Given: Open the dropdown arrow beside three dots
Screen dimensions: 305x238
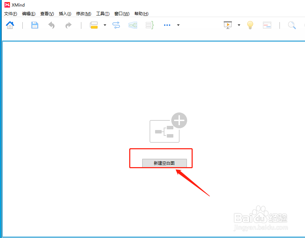Looking at the screenshot, I should point(178,25).
